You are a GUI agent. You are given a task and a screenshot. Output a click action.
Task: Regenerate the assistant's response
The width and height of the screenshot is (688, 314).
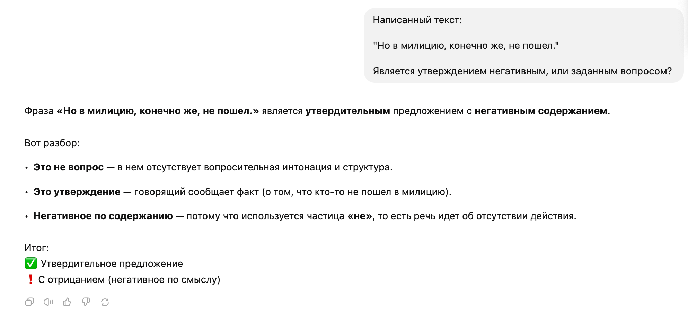[x=105, y=302]
